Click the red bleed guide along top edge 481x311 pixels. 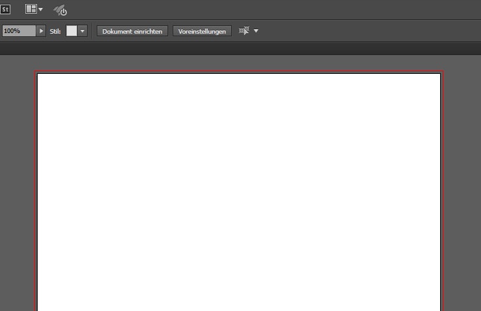239,71
